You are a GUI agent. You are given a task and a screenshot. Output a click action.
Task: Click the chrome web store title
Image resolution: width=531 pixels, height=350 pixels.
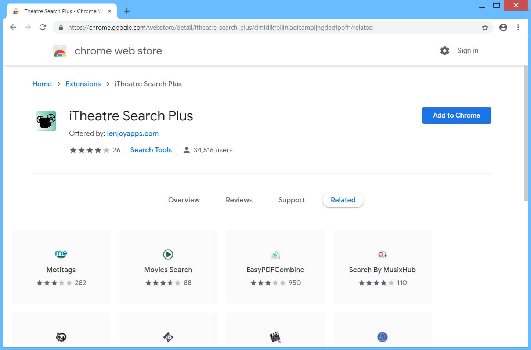[118, 51]
